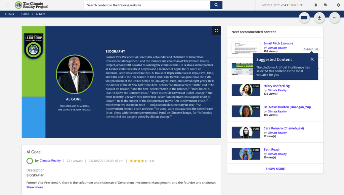Click the Beth Roach thumbnail
Image resolution: width=344 pixels, height=195 pixels.
click(x=246, y=154)
